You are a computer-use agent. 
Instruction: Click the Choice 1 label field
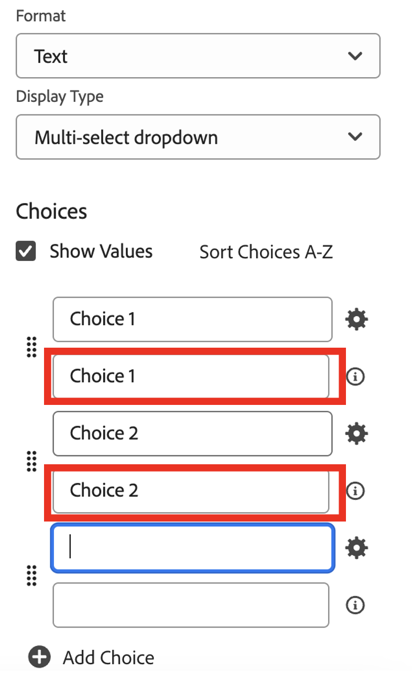[x=192, y=319]
